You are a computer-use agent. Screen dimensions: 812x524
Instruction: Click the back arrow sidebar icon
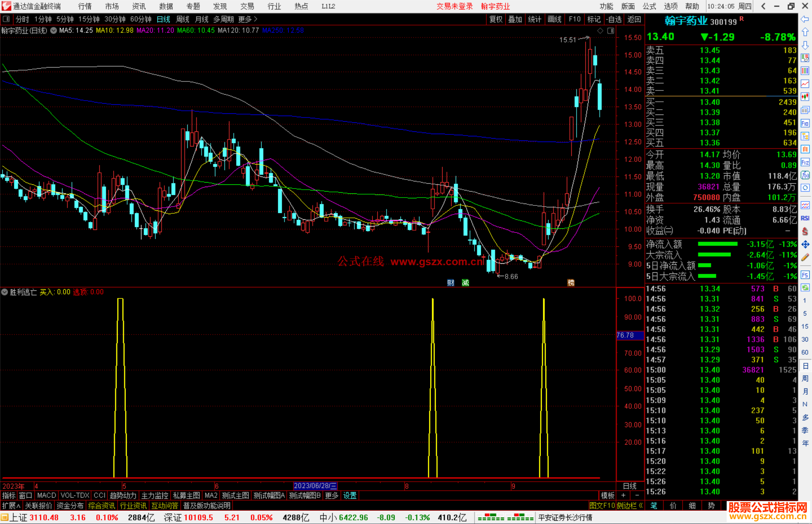[x=805, y=19]
